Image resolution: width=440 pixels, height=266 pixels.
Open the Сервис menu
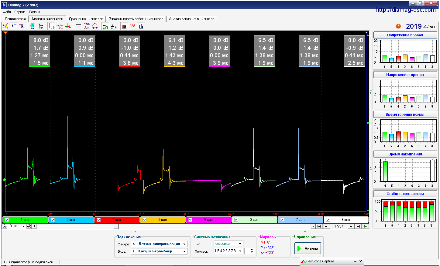click(x=20, y=12)
